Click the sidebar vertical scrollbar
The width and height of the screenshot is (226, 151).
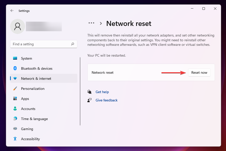point(80,91)
